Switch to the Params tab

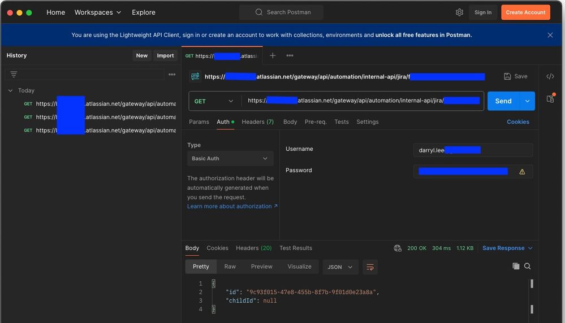[199, 122]
